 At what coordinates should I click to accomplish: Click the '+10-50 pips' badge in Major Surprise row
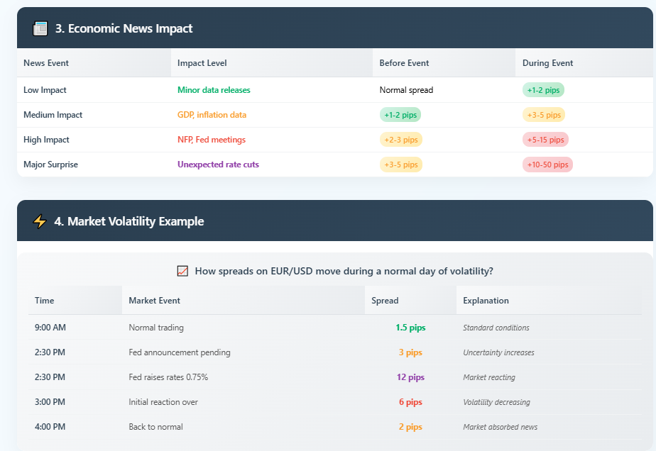pos(547,165)
